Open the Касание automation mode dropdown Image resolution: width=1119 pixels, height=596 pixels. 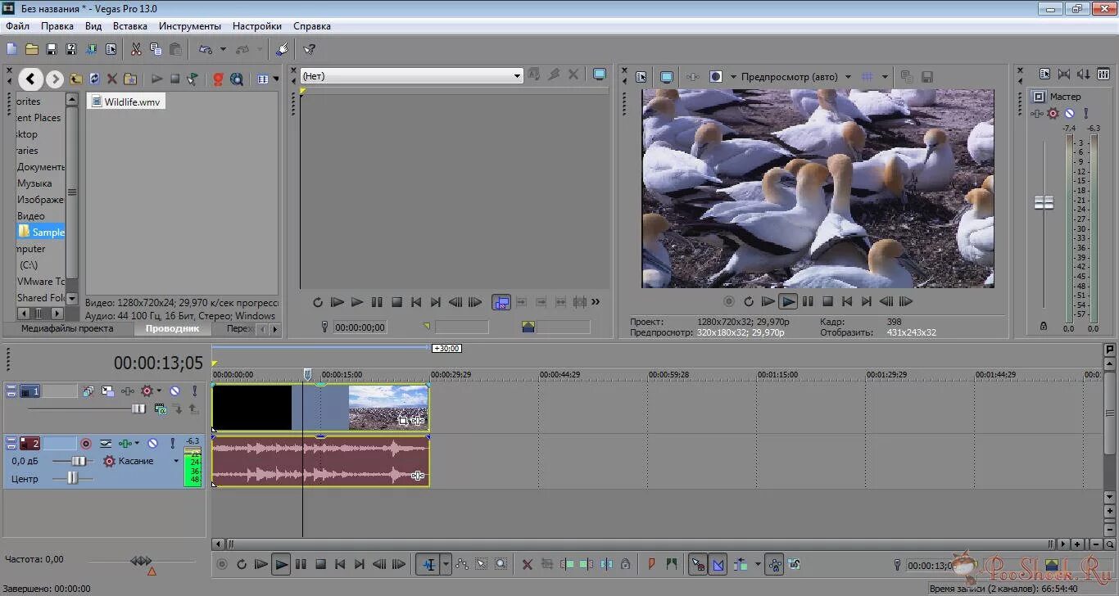click(176, 461)
